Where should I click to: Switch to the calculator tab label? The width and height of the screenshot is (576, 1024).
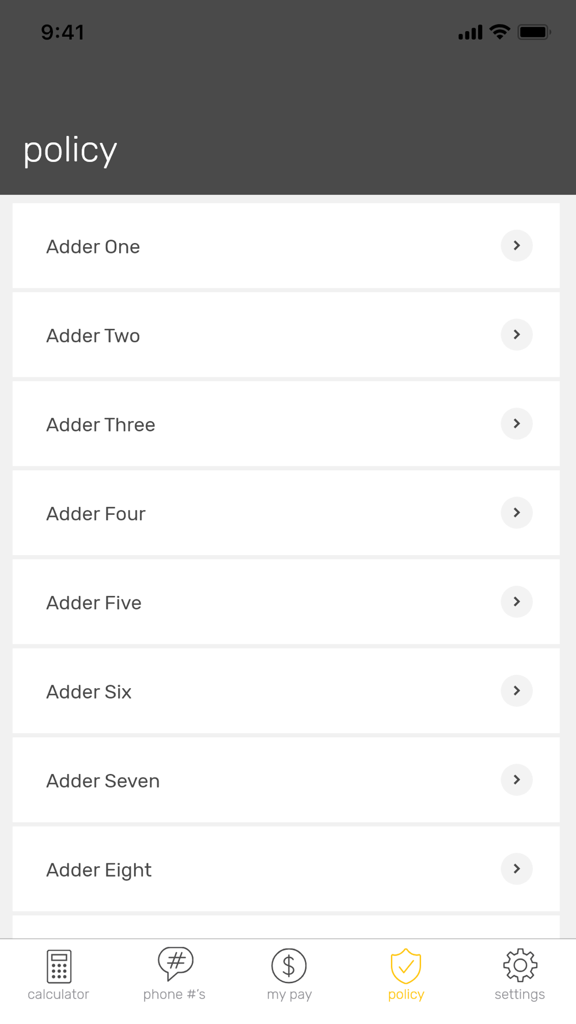tap(59, 995)
